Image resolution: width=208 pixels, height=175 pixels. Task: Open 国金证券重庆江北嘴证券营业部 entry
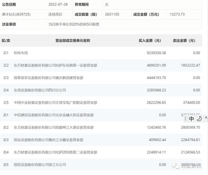[48, 140]
